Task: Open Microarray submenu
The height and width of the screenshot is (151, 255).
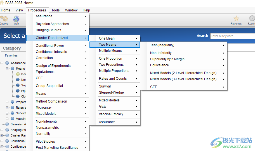Action: click(x=57, y=108)
